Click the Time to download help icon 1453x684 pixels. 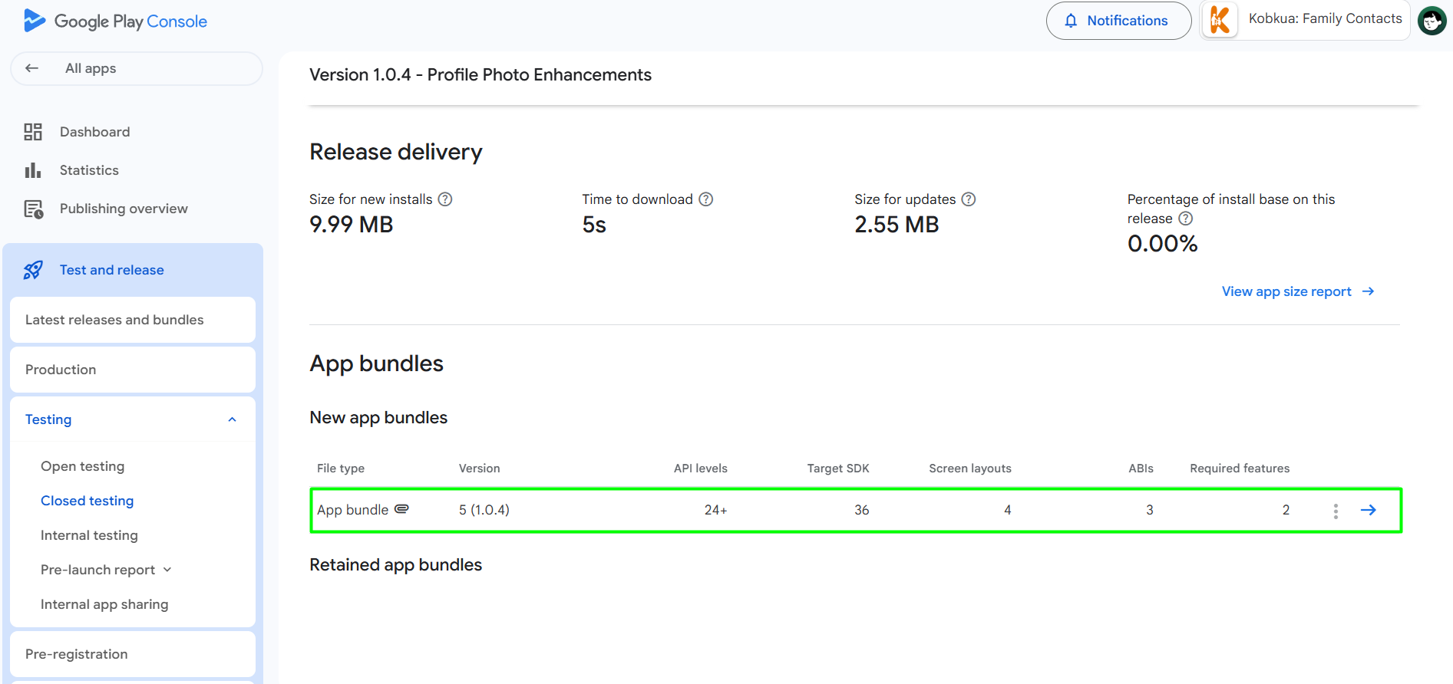point(706,199)
